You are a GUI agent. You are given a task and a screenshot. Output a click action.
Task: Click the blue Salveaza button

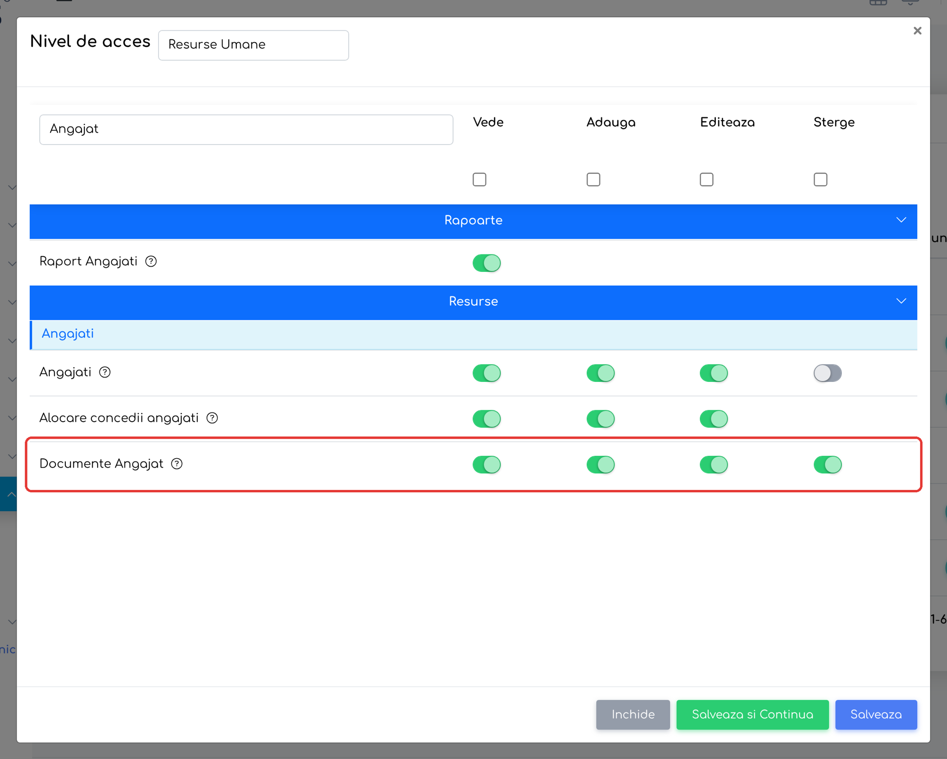(x=876, y=714)
